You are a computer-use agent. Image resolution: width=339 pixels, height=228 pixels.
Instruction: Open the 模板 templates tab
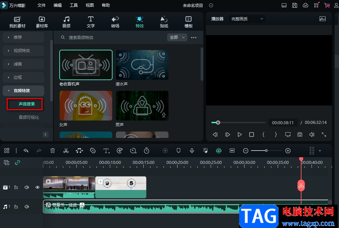pos(188,22)
